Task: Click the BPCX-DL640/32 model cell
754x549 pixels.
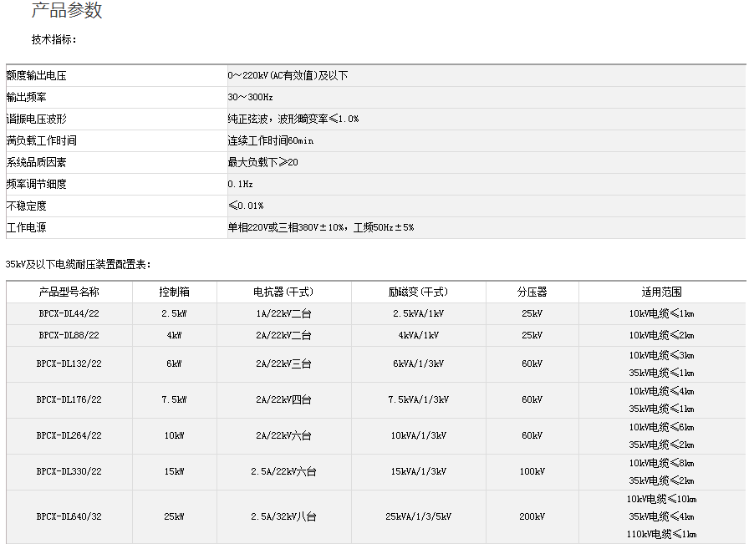Action: tap(69, 517)
